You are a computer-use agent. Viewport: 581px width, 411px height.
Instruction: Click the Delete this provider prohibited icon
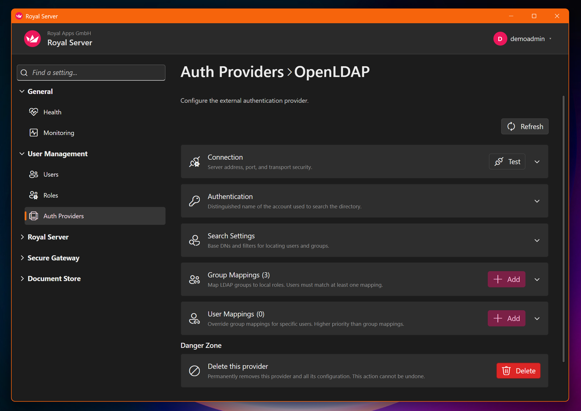pos(194,371)
